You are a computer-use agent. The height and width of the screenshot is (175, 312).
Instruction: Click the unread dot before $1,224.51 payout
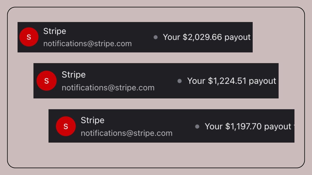point(179,81)
